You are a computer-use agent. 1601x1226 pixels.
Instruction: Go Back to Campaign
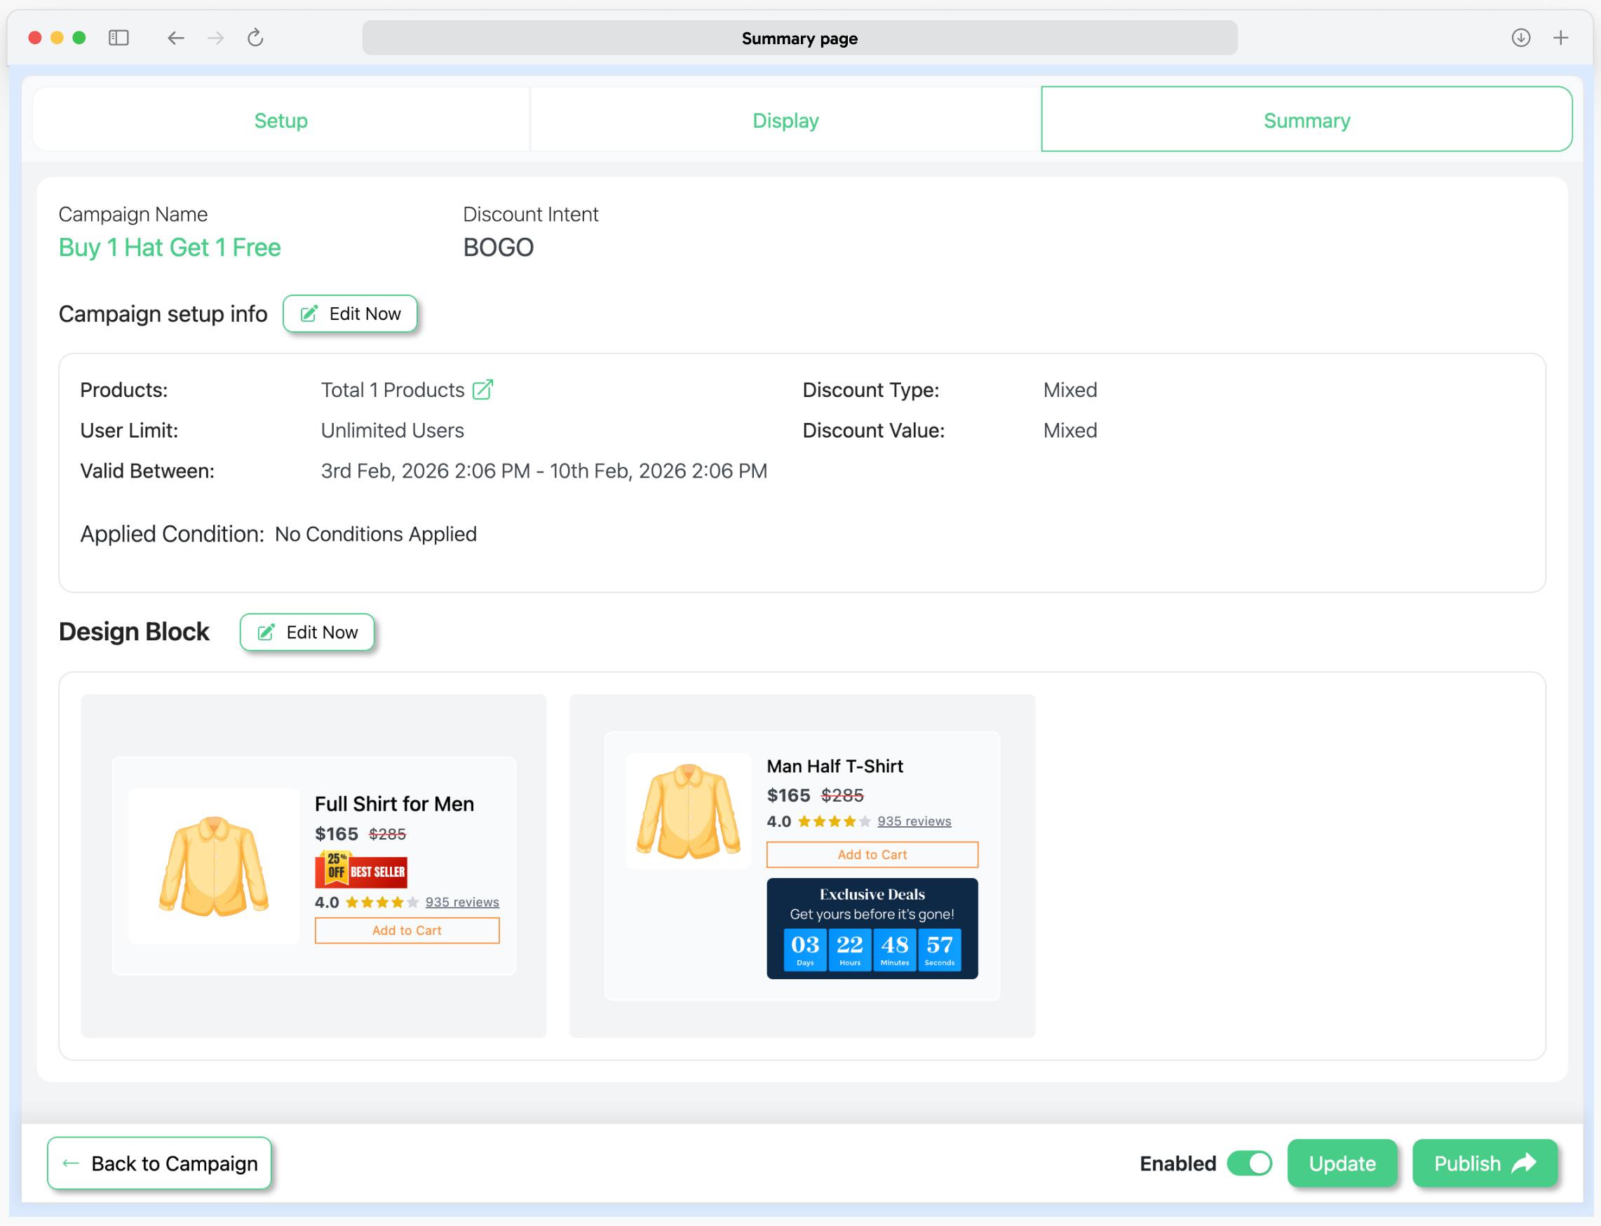pyautogui.click(x=160, y=1162)
